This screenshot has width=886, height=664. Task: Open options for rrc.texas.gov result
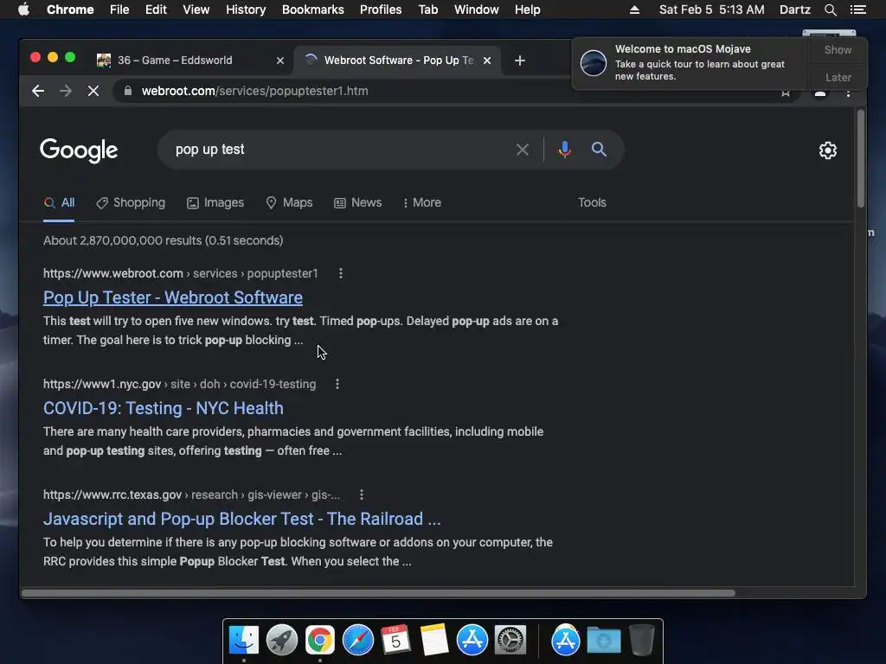[x=362, y=495]
